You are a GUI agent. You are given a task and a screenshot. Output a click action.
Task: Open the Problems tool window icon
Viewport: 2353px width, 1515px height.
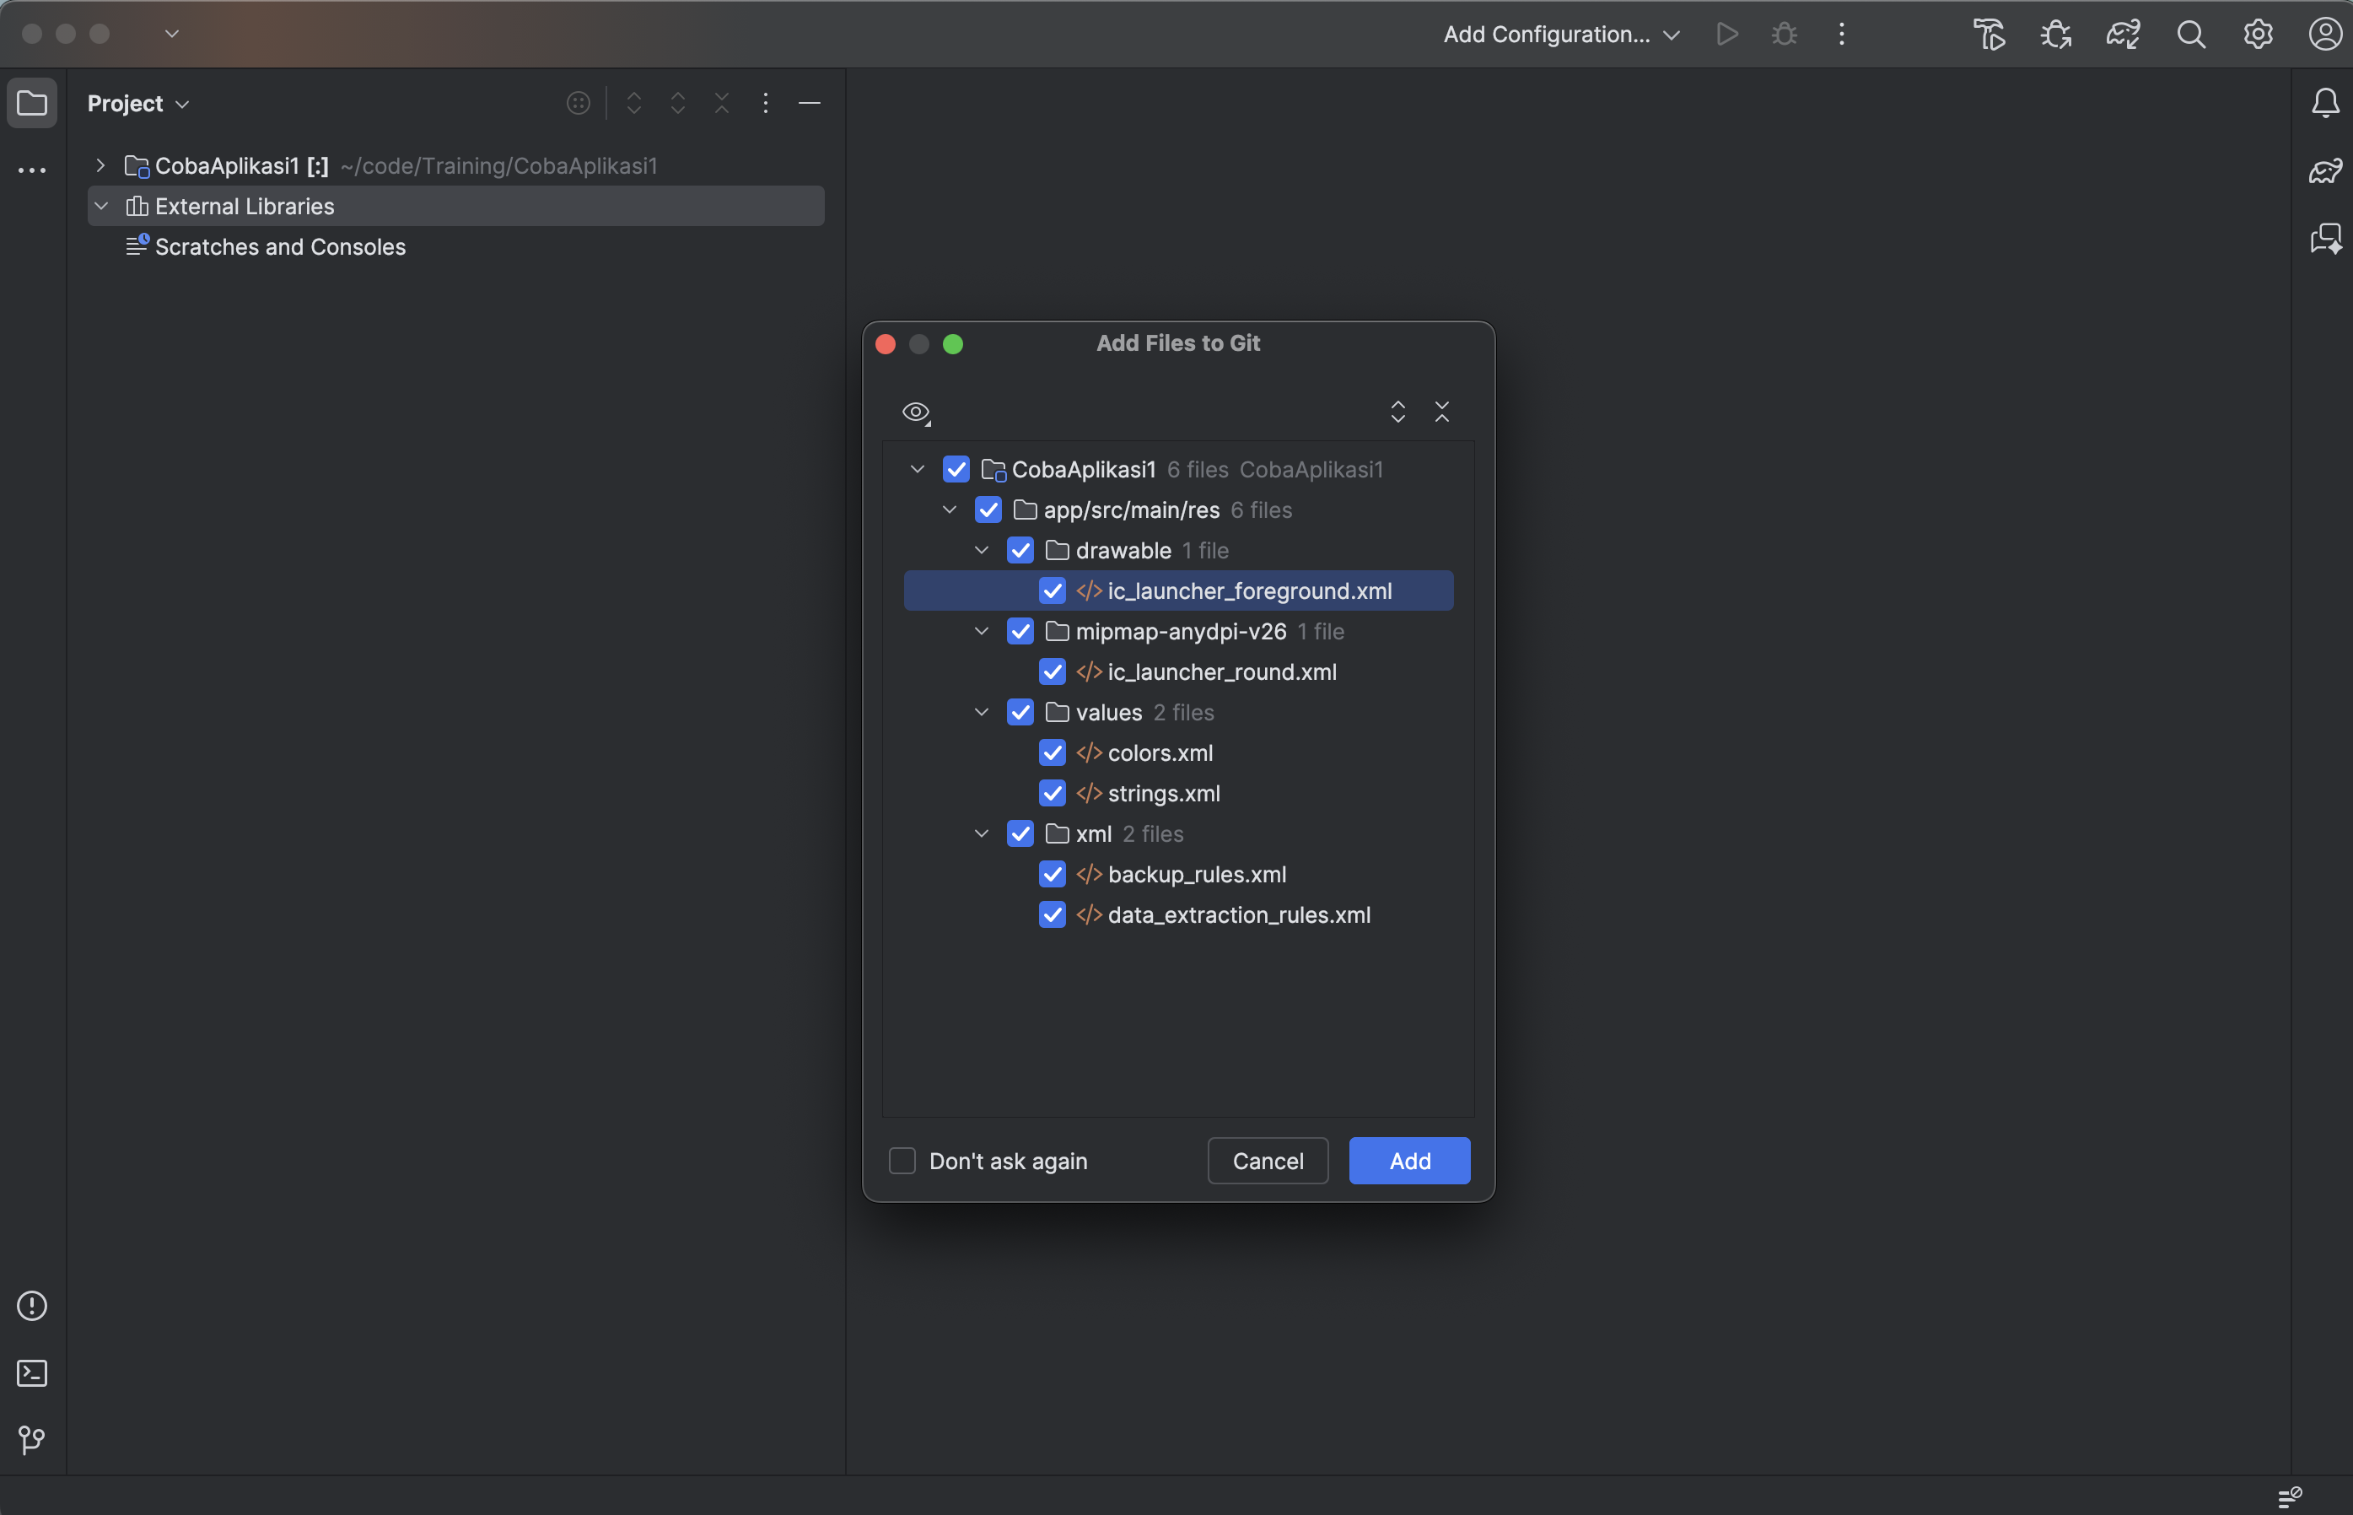31,1306
